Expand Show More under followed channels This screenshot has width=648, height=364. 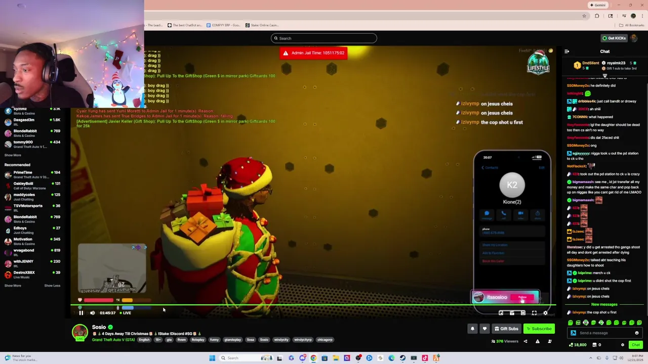pos(13,155)
